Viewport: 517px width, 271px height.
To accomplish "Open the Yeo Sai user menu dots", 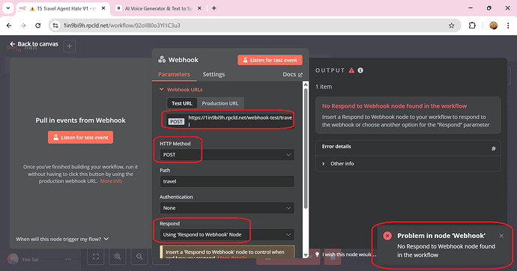I will pyautogui.click(x=68, y=260).
